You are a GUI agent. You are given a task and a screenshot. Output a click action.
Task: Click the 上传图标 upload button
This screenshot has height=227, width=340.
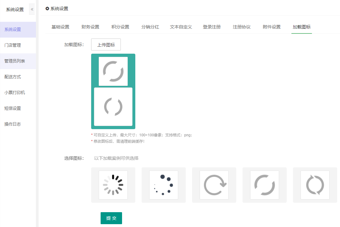click(x=106, y=45)
